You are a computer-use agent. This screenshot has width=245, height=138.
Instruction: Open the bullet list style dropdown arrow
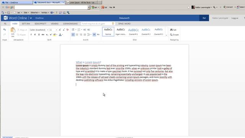click(x=76, y=30)
